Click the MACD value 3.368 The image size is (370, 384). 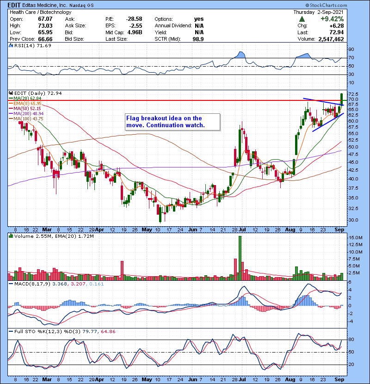[59, 284]
